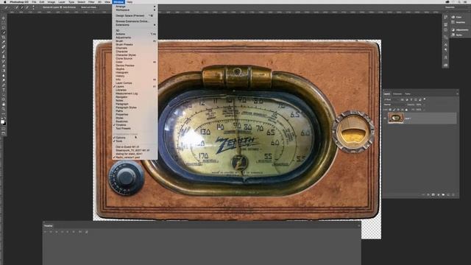Click the foreground color swatch
The height and width of the screenshot is (265, 471).
(3, 121)
